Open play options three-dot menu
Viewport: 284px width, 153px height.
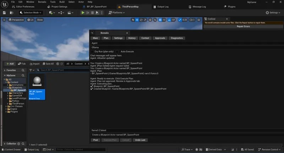tap(102, 13)
